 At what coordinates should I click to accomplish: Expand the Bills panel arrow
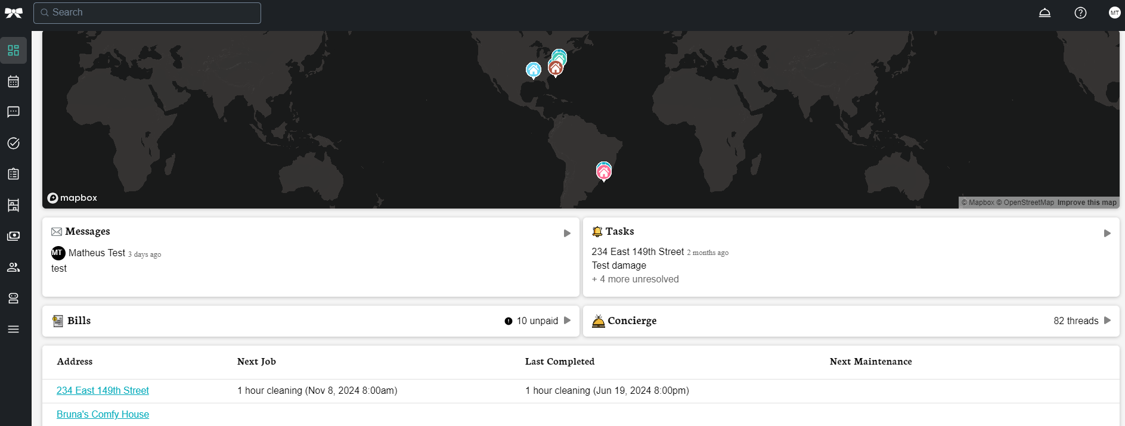[567, 321]
